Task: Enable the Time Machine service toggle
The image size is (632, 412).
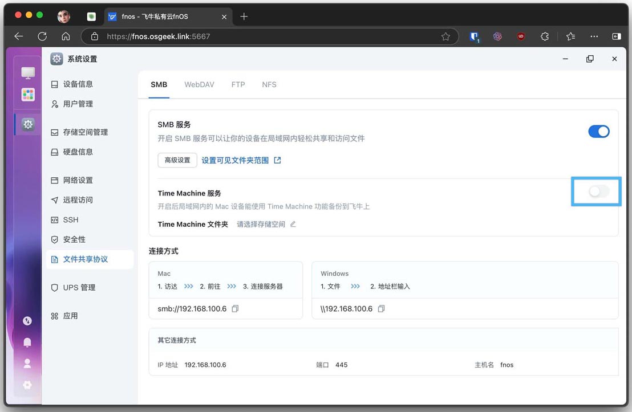Action: (x=598, y=191)
